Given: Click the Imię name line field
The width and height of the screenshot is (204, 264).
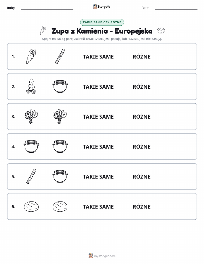Looking at the screenshot, I should pyautogui.click(x=47, y=8).
